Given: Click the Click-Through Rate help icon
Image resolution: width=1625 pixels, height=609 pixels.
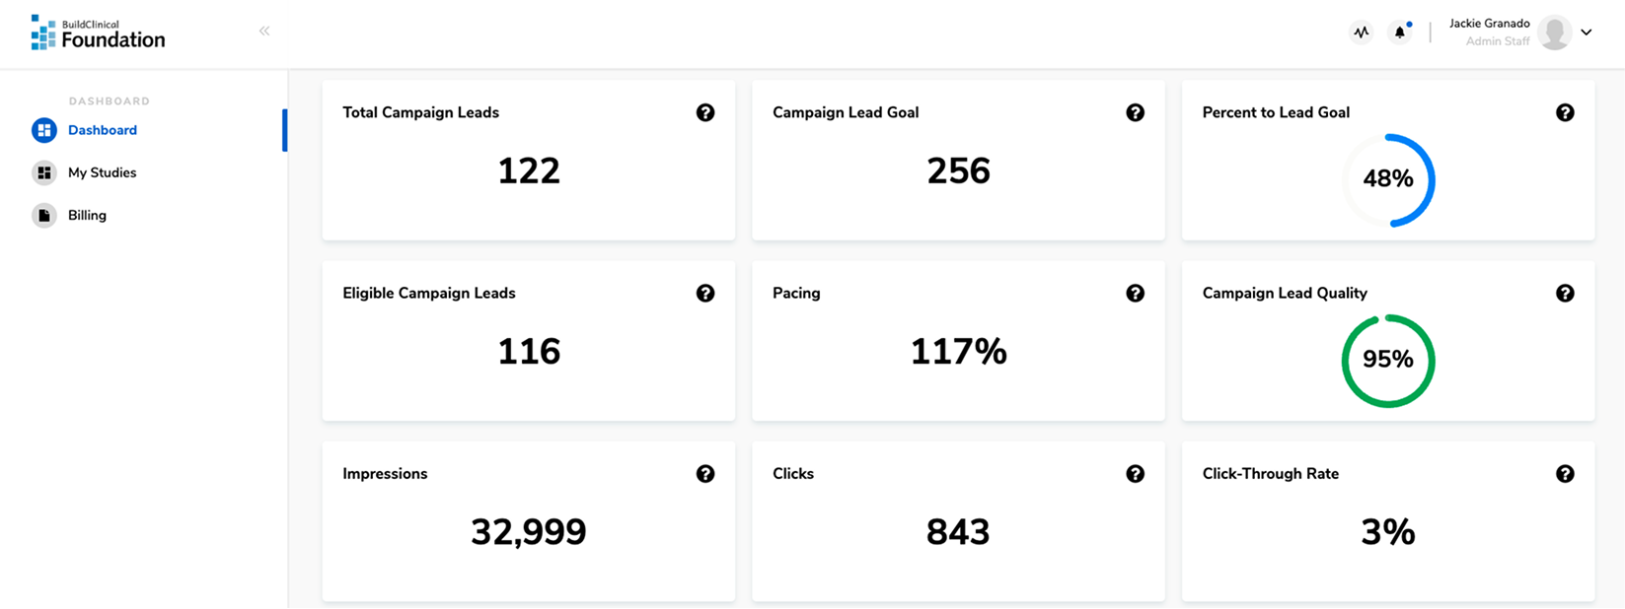Looking at the screenshot, I should 1565,474.
